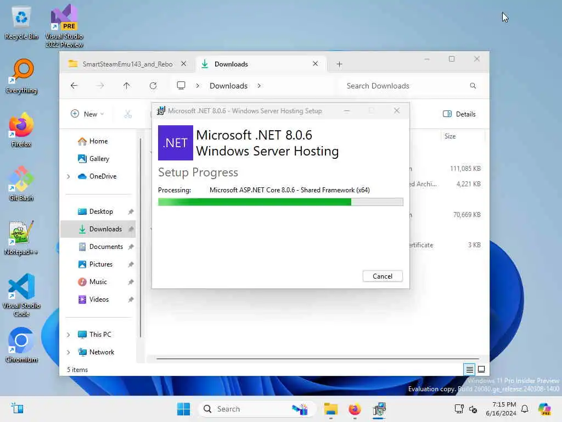Launch the Firefox desktop shortcut
Viewport: 562px width, 422px height.
[21, 130]
